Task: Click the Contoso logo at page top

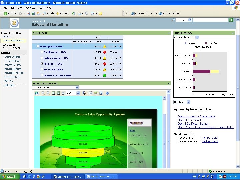Action: pyautogui.click(x=14, y=23)
